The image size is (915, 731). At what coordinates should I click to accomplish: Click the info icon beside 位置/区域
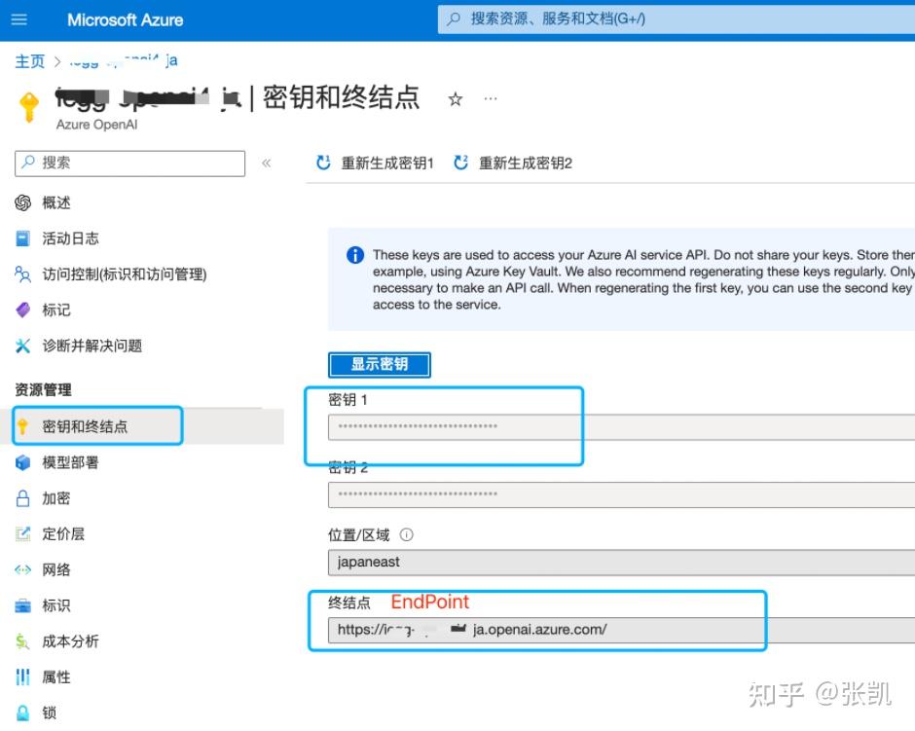click(406, 533)
